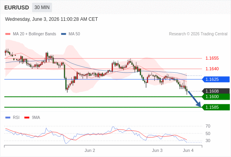
Task: Click the '9MA' legend label
Action: pos(36,118)
